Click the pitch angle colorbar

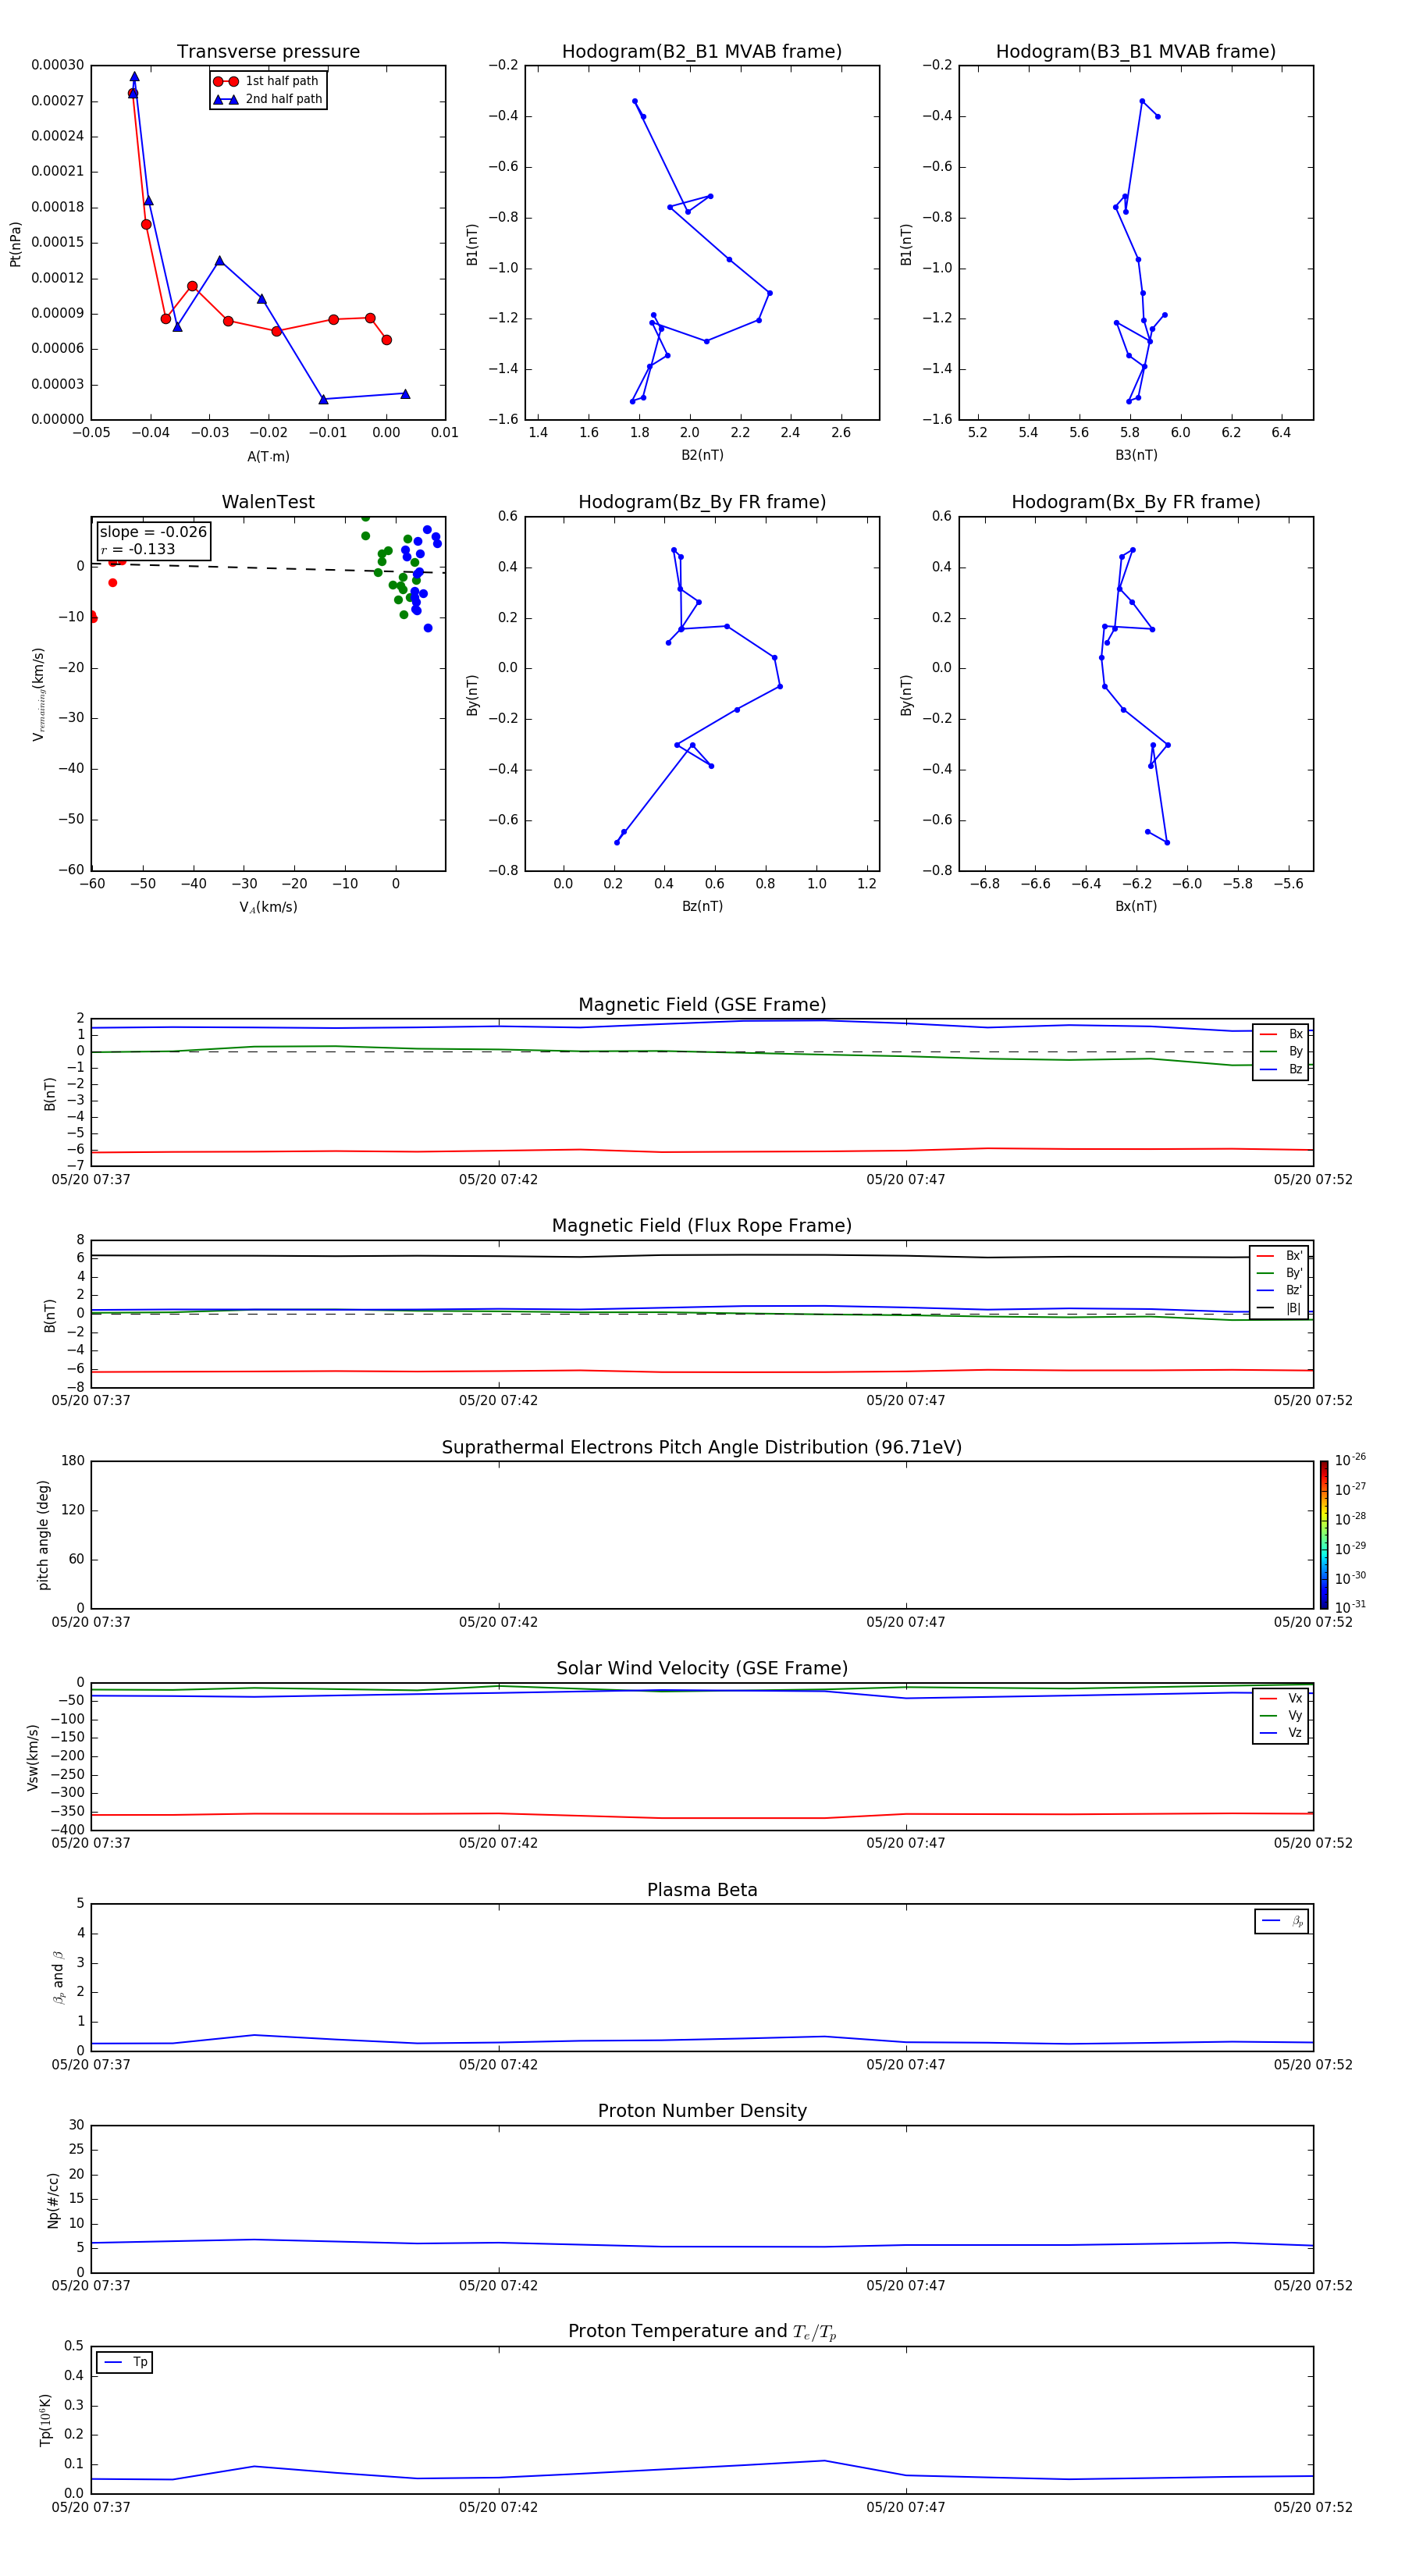point(1324,1535)
